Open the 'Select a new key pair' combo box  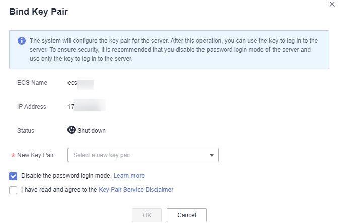click(143, 155)
